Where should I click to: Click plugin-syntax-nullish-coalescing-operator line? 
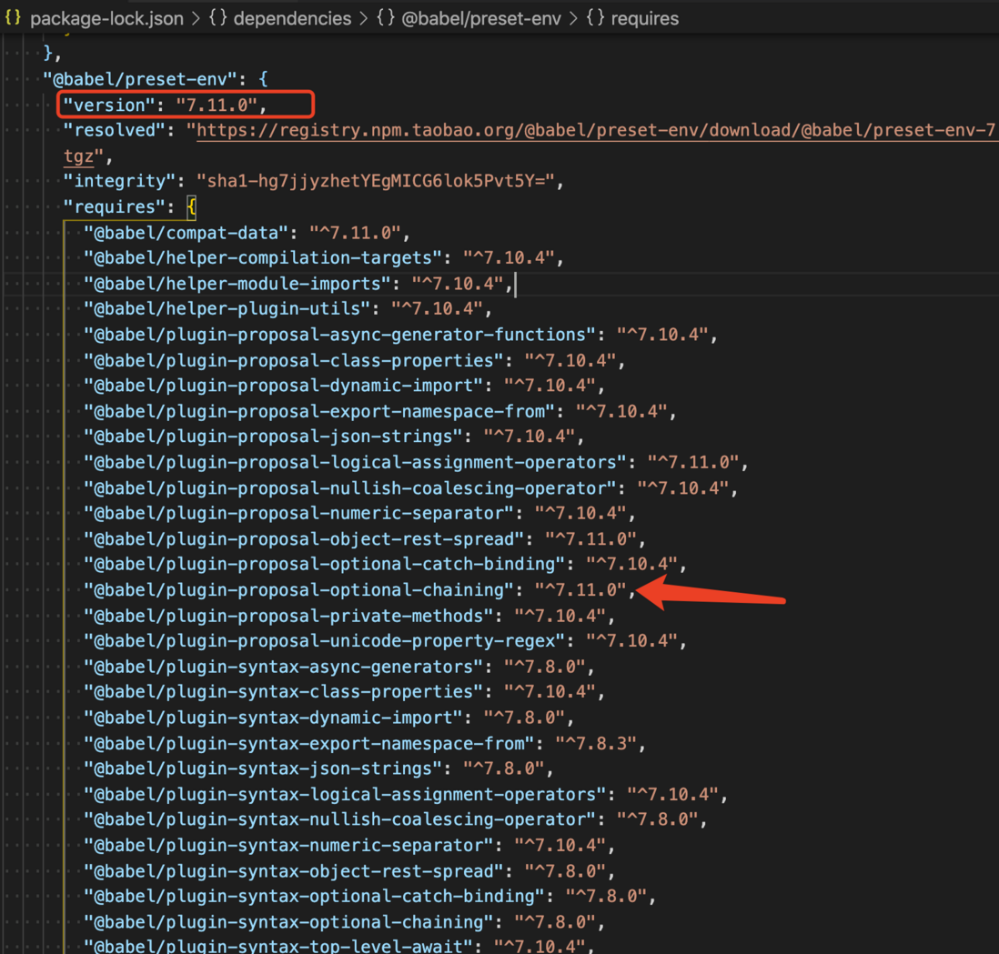click(396, 819)
